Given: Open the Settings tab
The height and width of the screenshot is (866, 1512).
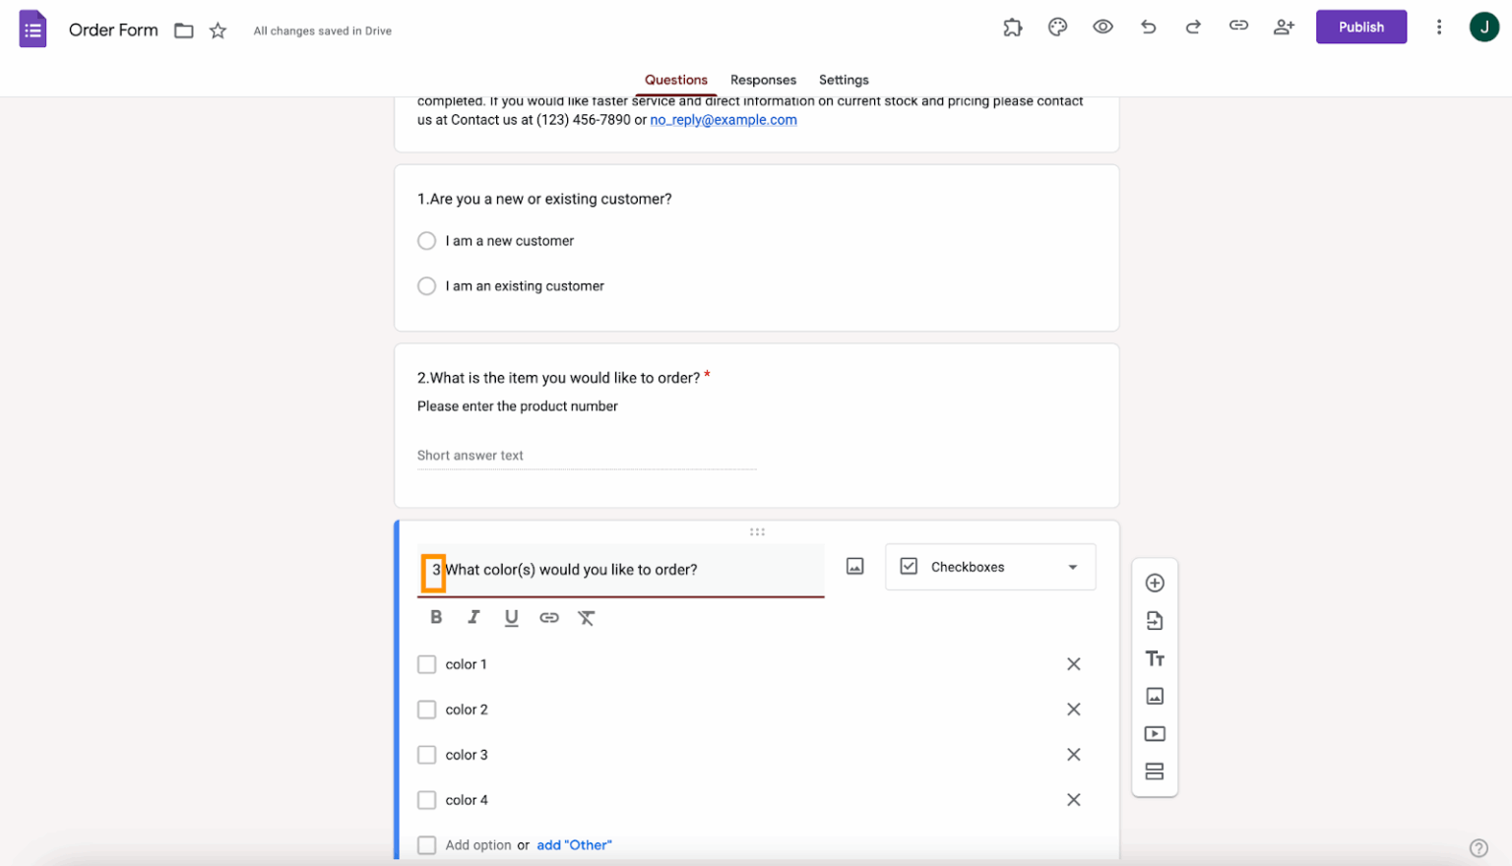Looking at the screenshot, I should [x=844, y=80].
